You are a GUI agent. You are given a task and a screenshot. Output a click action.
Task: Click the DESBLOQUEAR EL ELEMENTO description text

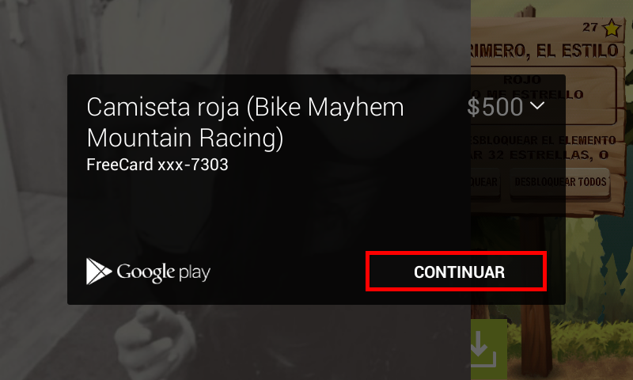click(544, 141)
